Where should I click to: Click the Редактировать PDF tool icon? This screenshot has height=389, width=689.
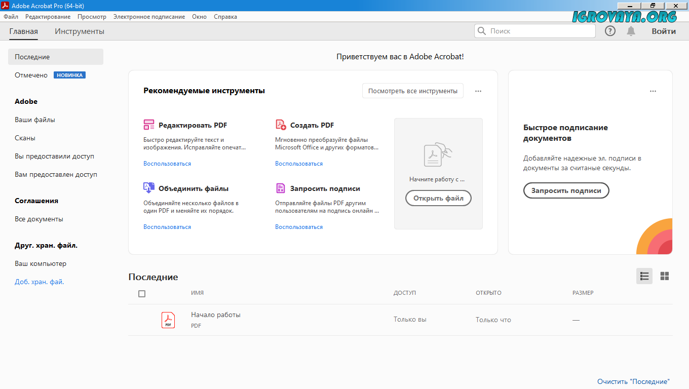tap(149, 125)
